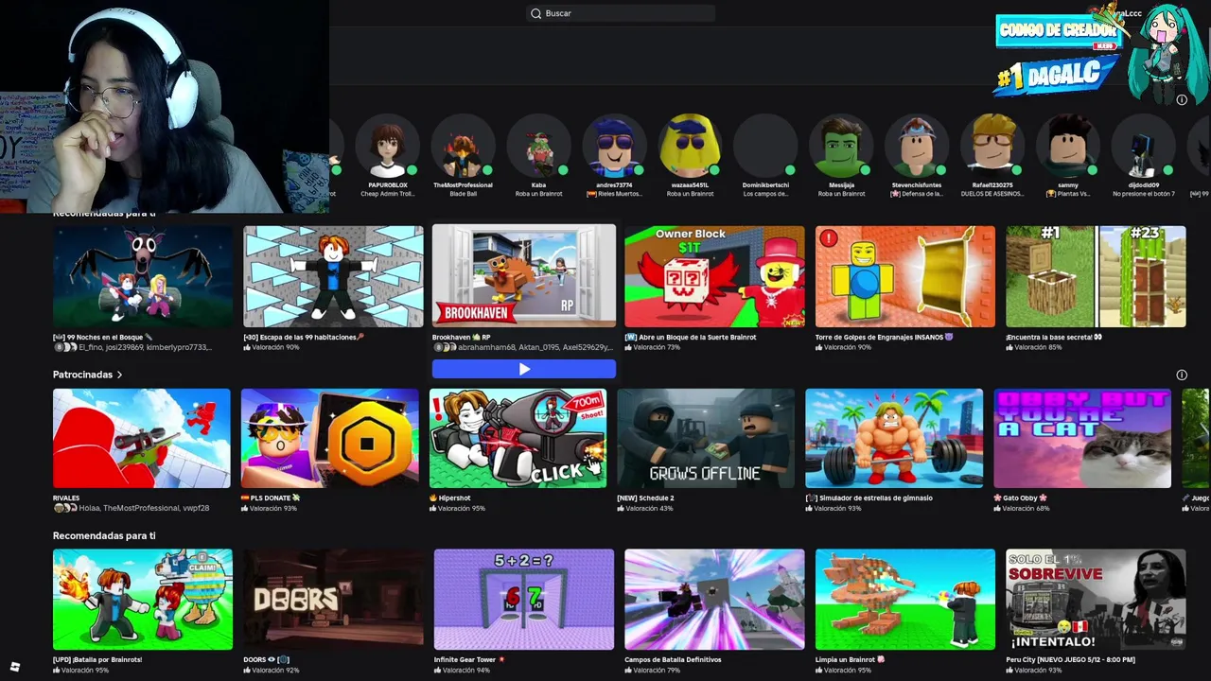Click the info icon under the creator code banner
Screen dimensions: 1211x681
[x=1182, y=99]
